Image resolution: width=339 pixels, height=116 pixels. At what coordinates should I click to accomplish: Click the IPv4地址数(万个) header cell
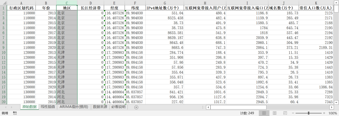165,8
